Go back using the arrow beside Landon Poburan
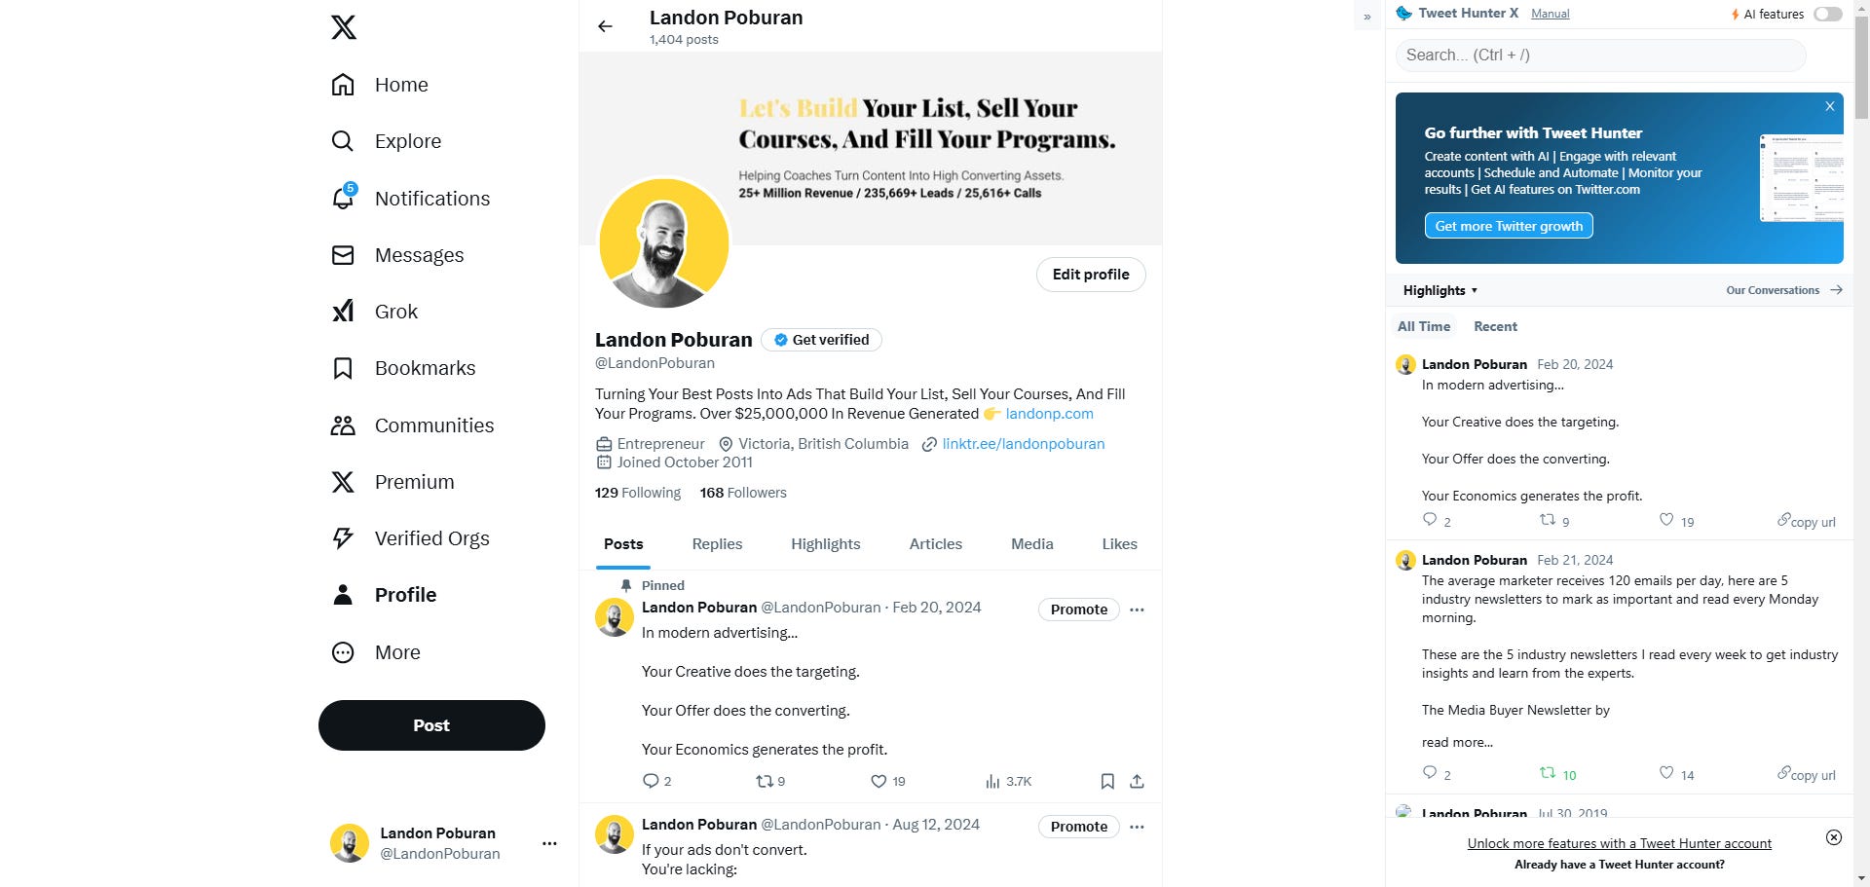Image resolution: width=1870 pixels, height=887 pixels. (605, 26)
